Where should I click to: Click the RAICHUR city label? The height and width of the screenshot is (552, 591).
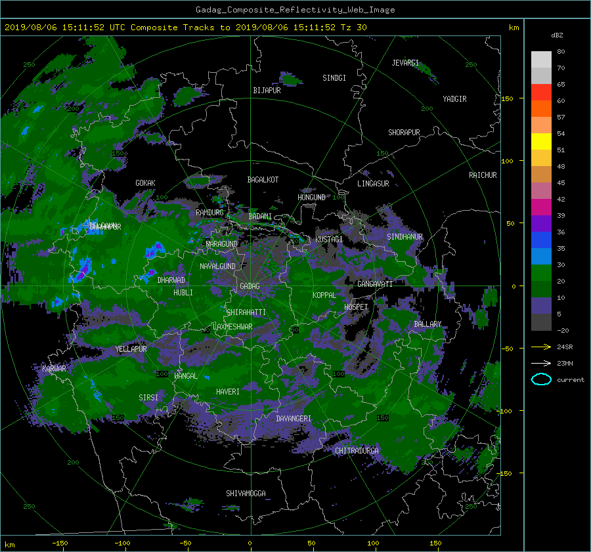(483, 175)
